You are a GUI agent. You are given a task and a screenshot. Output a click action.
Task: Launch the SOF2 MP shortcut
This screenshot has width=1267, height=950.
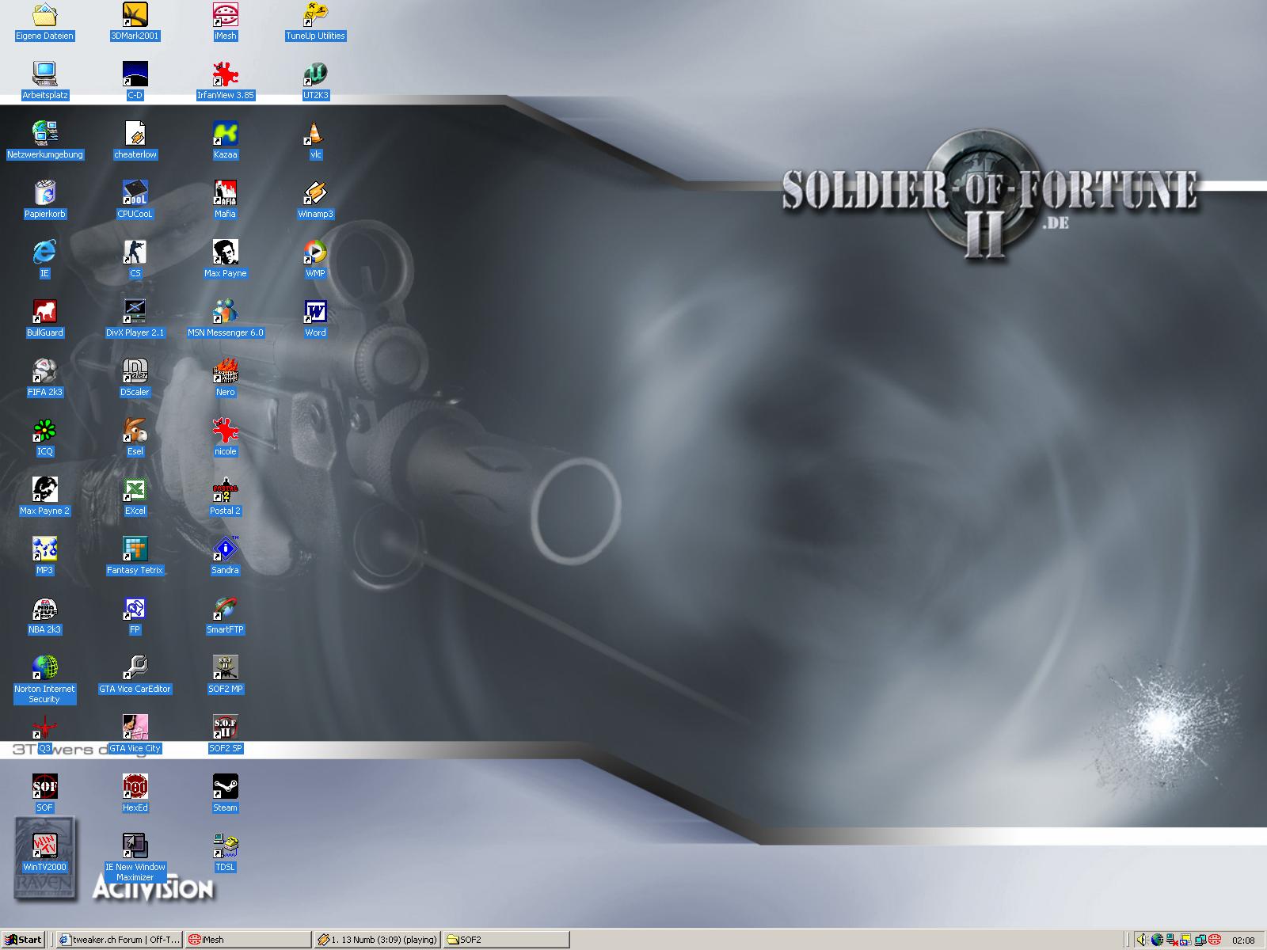(x=225, y=669)
